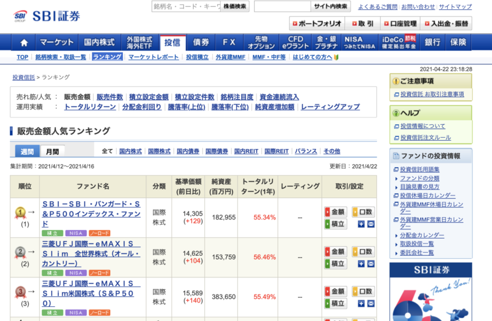This screenshot has height=321, width=492.
Task: Filter ranking by 国際REIT category
Action: pos(276,151)
